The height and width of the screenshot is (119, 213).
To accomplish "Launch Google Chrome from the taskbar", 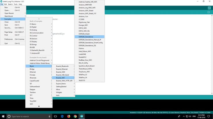I will pyautogui.click(x=75, y=116).
